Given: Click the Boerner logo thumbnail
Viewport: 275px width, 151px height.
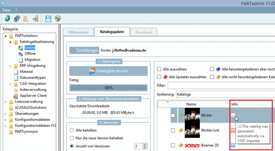Looking at the screenshot, I should pos(192,146).
